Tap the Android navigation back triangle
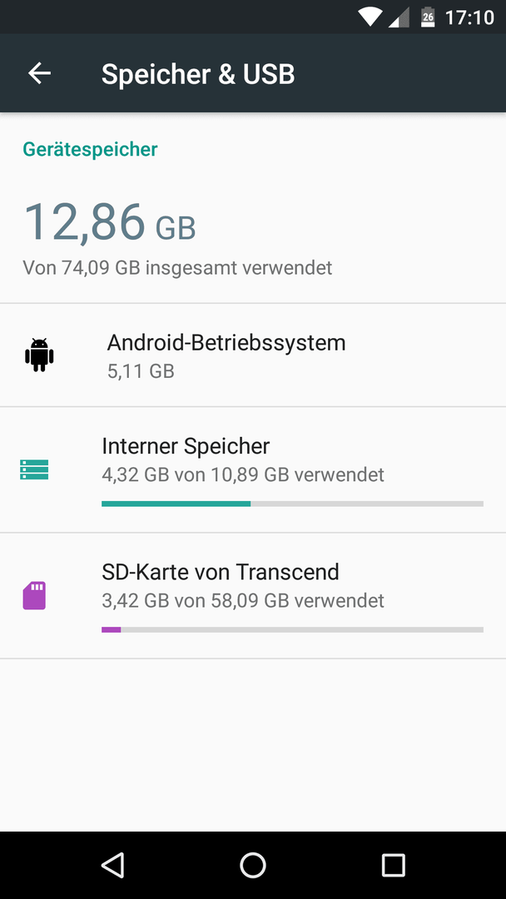This screenshot has height=899, width=506. 113,865
